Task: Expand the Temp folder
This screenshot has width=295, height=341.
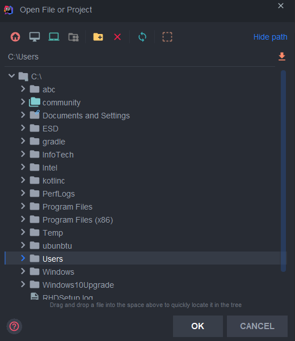Action: pyautogui.click(x=23, y=232)
